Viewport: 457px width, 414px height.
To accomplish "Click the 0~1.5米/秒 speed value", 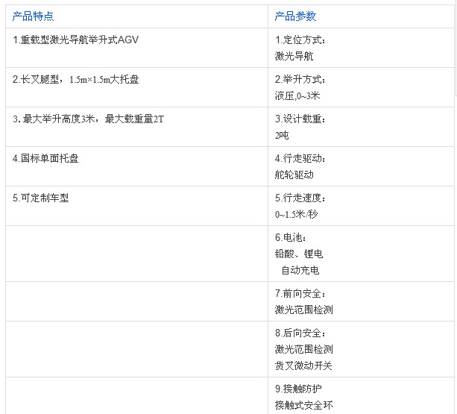I will [x=296, y=215].
